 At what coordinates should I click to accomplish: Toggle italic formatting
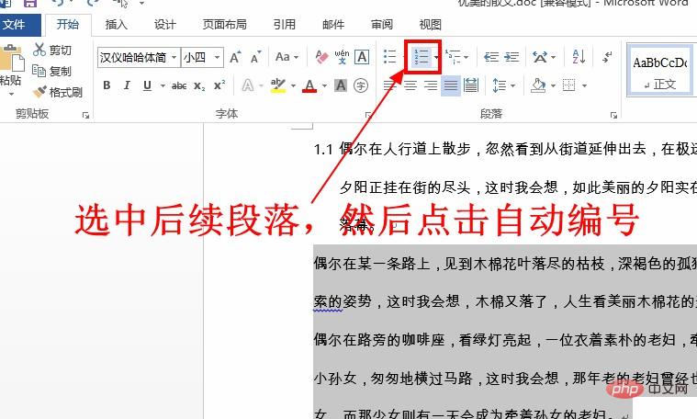(127, 85)
